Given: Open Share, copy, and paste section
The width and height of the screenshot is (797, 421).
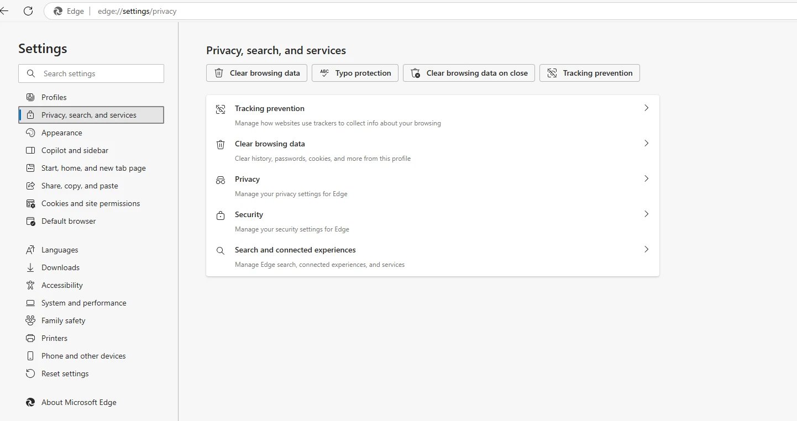Looking at the screenshot, I should tap(91, 186).
